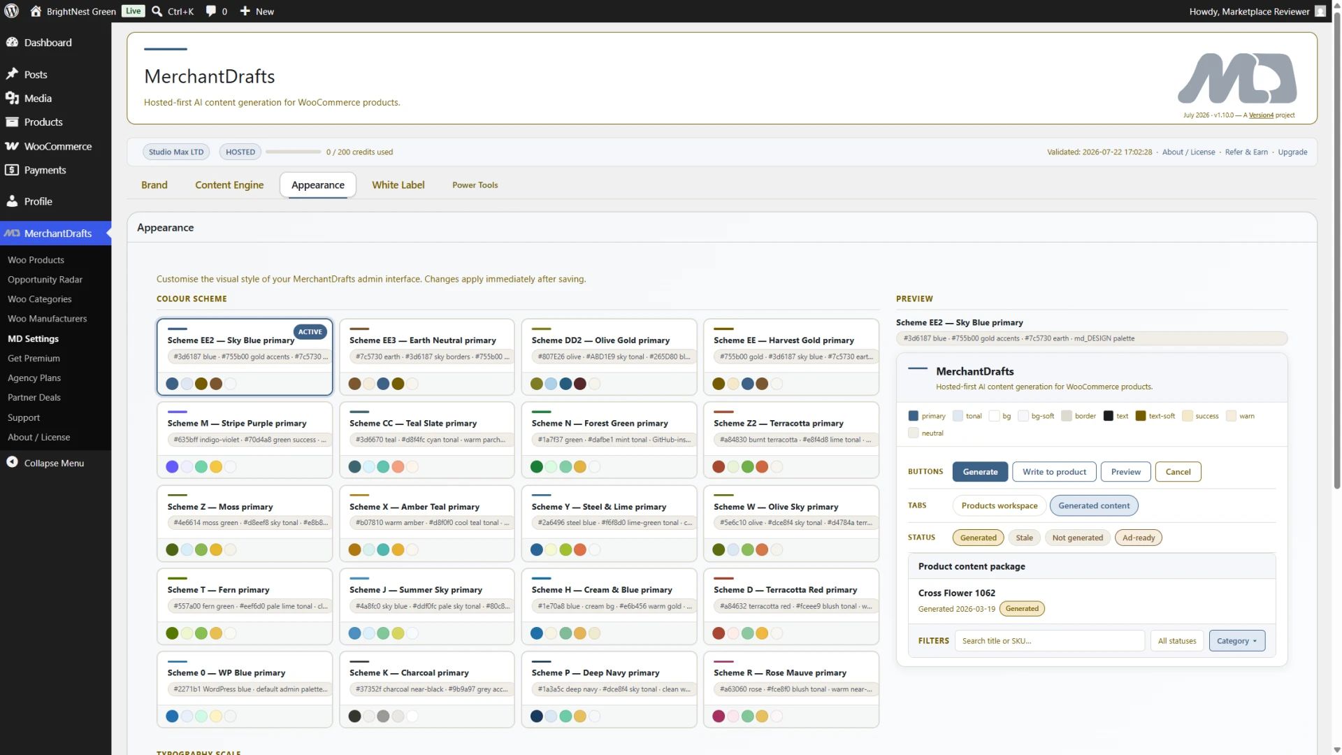Image resolution: width=1342 pixels, height=755 pixels.
Task: Open the White Label tab
Action: pyautogui.click(x=398, y=185)
